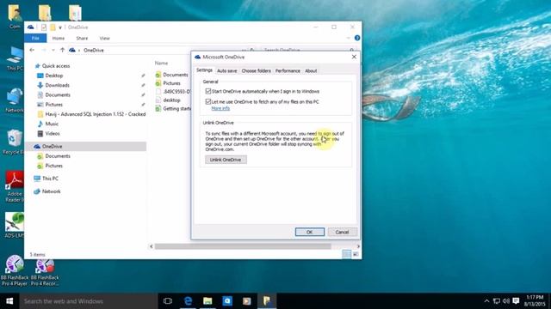Select Desktop under Quick access
The width and height of the screenshot is (551, 309).
53,76
